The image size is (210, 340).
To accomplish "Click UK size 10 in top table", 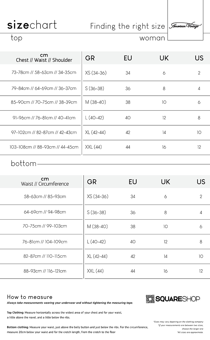I will (164, 102).
